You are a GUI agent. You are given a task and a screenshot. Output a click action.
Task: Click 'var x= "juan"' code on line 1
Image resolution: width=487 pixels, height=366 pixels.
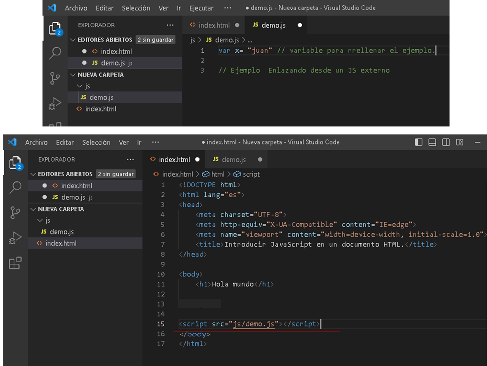(x=245, y=51)
